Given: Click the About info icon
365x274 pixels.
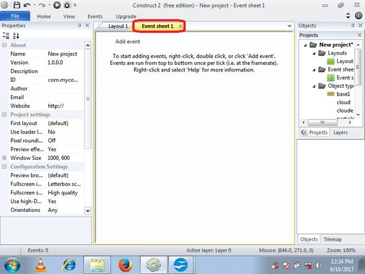Looking at the screenshot, I should 358,15.
